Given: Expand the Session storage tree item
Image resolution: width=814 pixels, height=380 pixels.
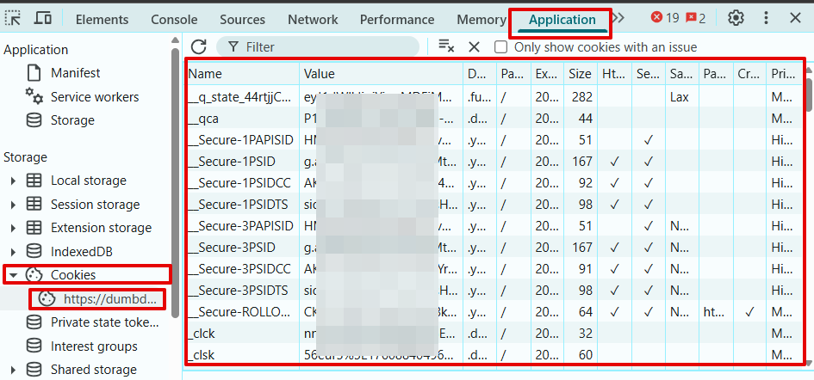Looking at the screenshot, I should (13, 205).
